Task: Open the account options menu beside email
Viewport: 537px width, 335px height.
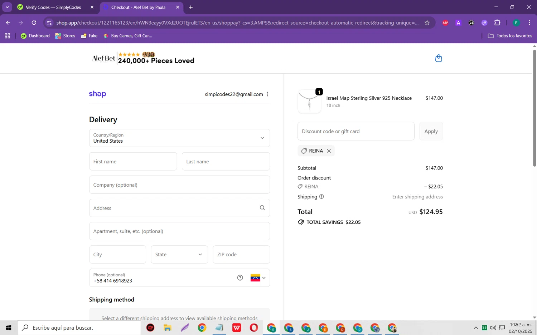Action: 267,94
